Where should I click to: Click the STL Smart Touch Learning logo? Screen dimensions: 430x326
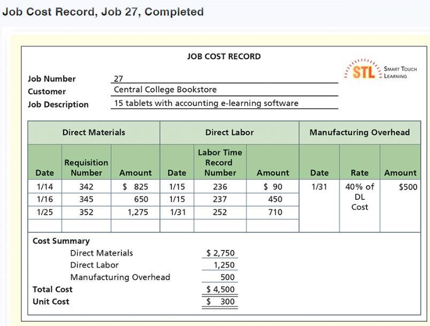(382, 70)
